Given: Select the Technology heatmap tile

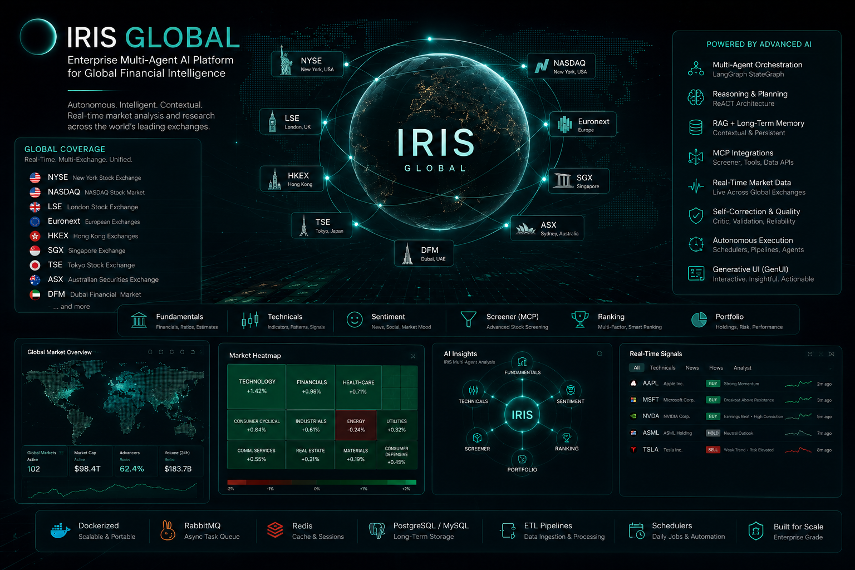Looking at the screenshot, I should [257, 387].
